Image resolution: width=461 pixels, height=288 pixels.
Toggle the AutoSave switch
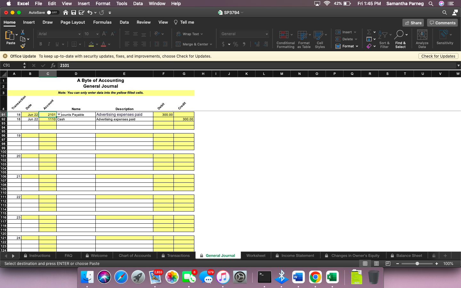click(x=53, y=12)
